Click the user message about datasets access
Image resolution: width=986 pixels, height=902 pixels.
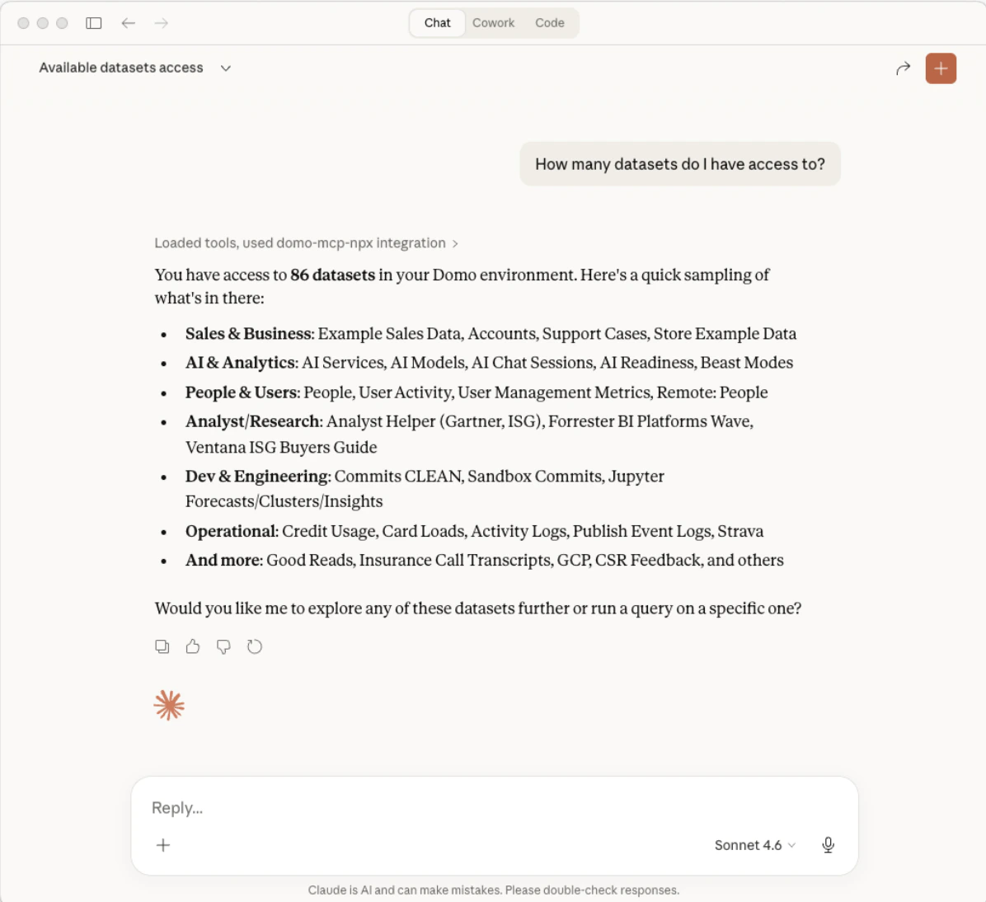point(680,164)
